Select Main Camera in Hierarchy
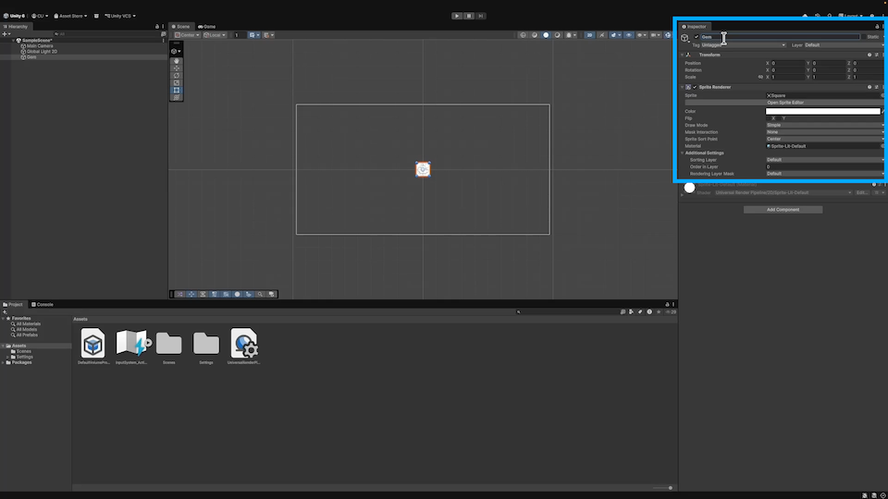 40,46
